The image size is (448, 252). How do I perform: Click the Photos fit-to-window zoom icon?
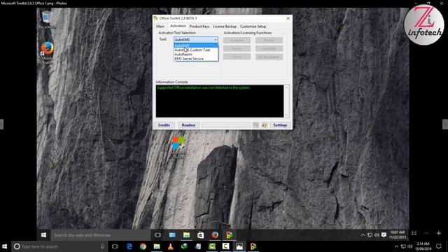[414, 233]
